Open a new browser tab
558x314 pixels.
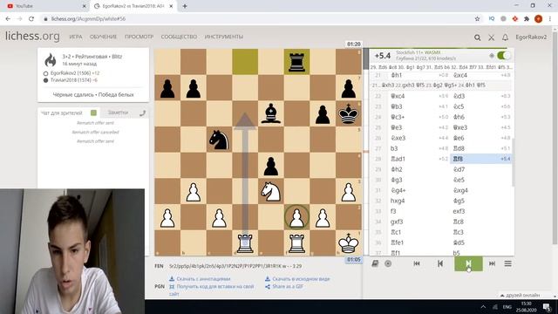click(x=185, y=6)
